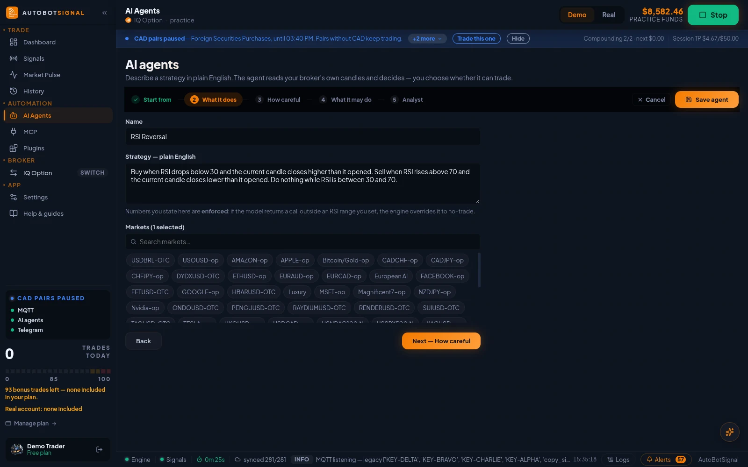Select What it does step
748x467 pixels.
click(x=214, y=99)
